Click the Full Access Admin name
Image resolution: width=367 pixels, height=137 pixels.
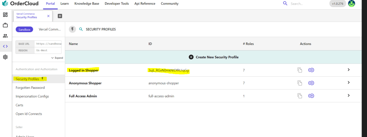pyautogui.click(x=83, y=96)
